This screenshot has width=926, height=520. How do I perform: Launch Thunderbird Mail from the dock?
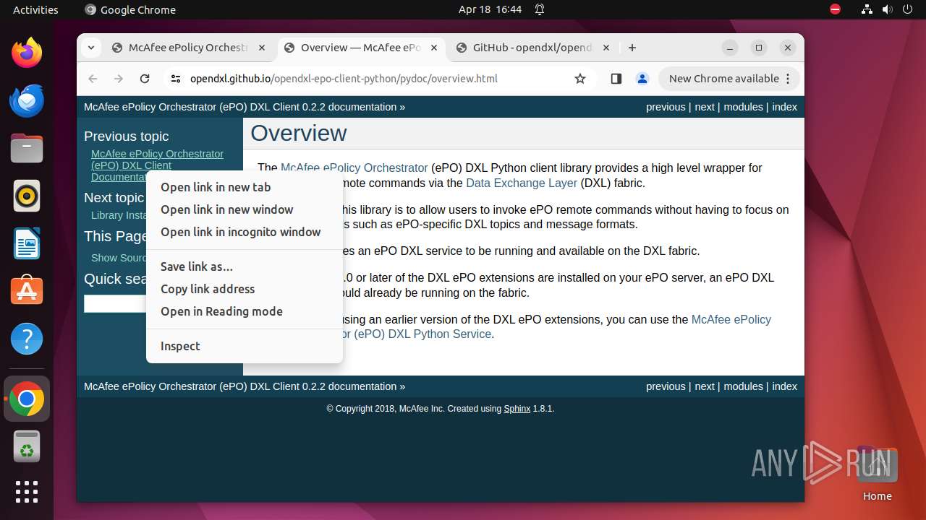tap(27, 100)
